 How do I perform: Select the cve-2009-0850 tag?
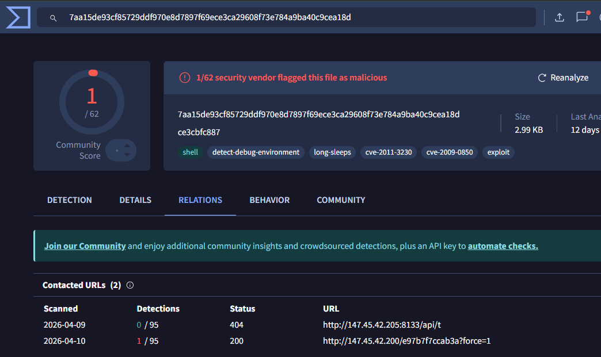point(450,152)
